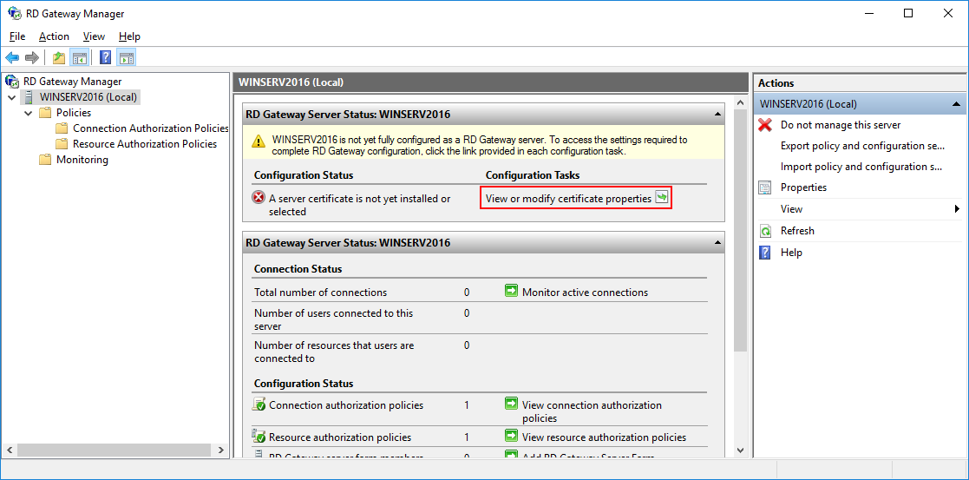
Task: Click View connection authorization policies link
Action: click(x=592, y=405)
